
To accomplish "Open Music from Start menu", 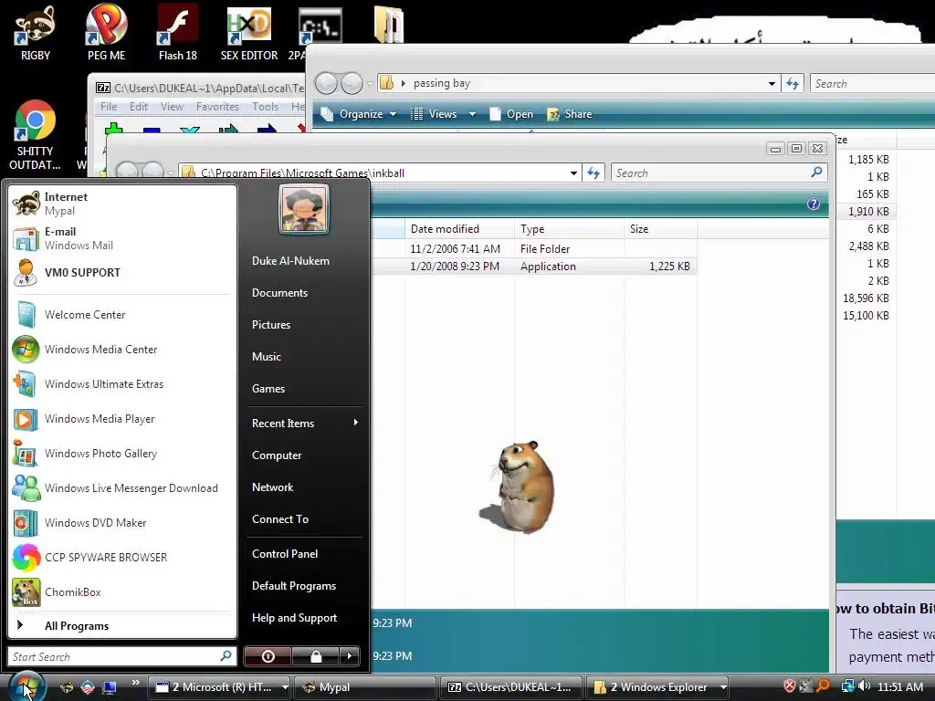I will click(x=267, y=357).
